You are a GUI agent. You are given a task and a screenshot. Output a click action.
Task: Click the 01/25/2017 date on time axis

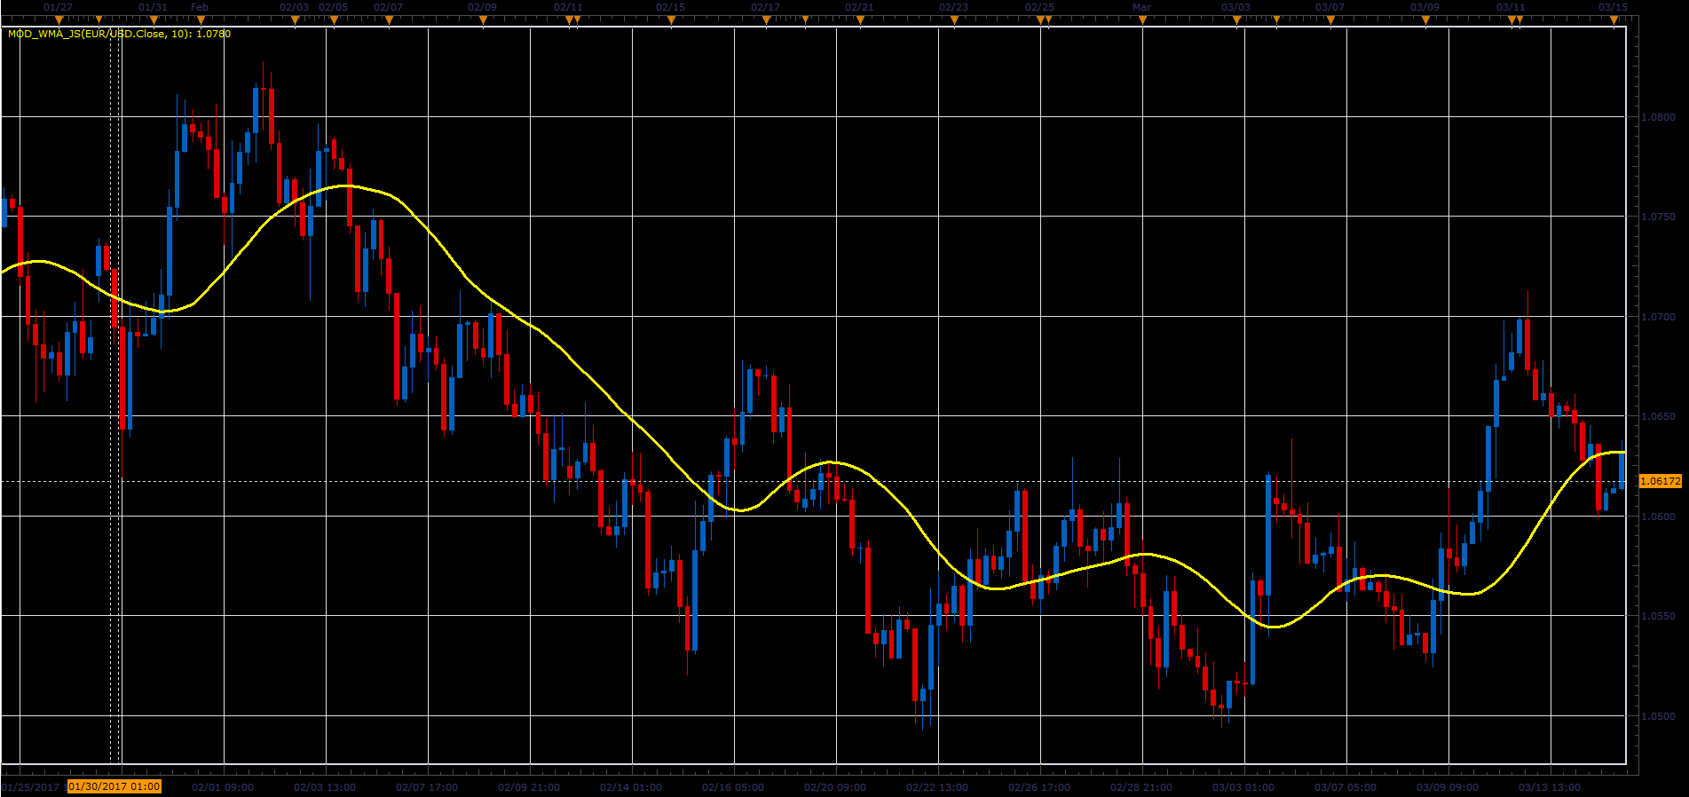point(31,787)
